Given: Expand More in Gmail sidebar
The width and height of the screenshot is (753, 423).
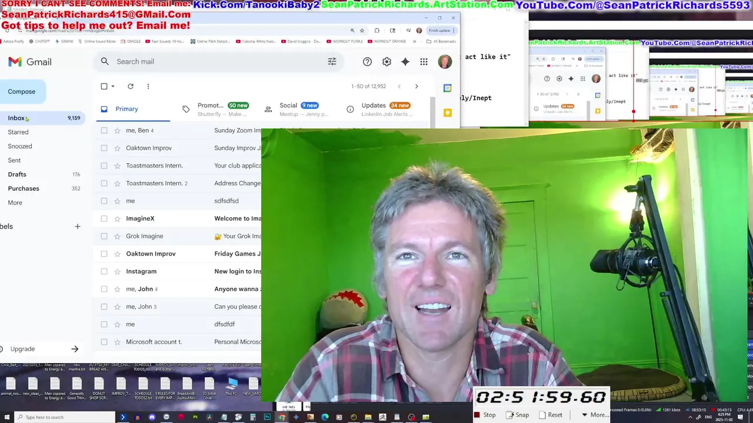Looking at the screenshot, I should 15,203.
